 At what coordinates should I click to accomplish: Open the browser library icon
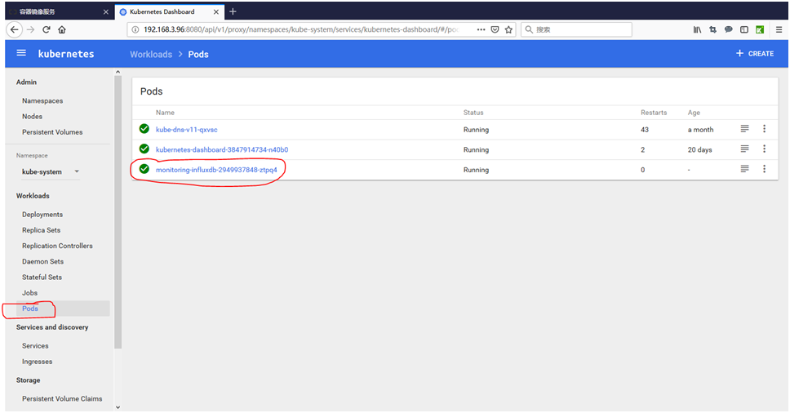pyautogui.click(x=697, y=29)
